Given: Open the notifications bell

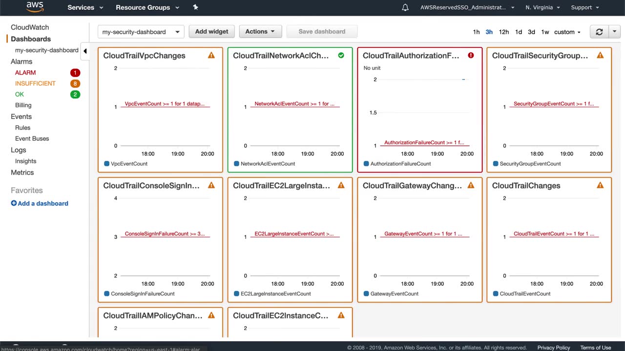Looking at the screenshot, I should click(405, 7).
